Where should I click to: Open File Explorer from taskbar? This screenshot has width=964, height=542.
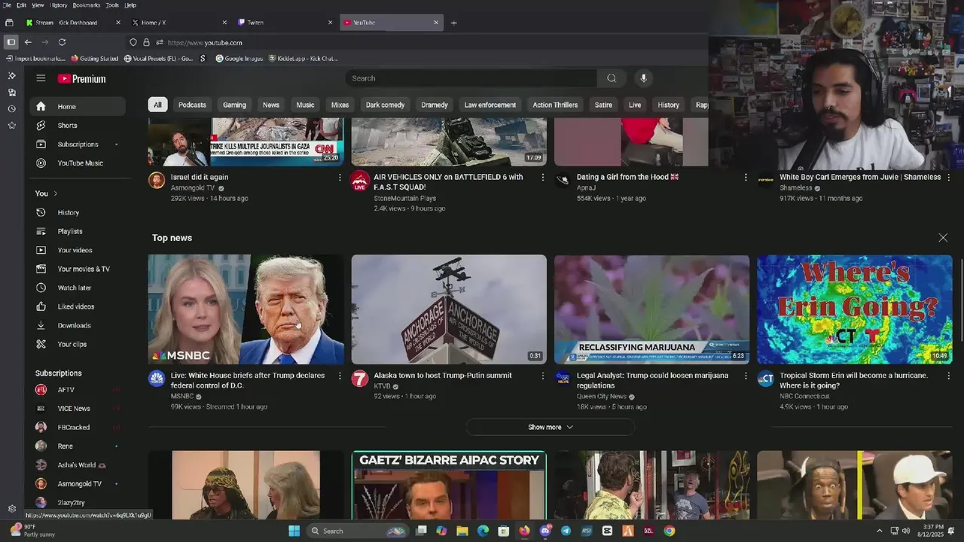coord(462,531)
